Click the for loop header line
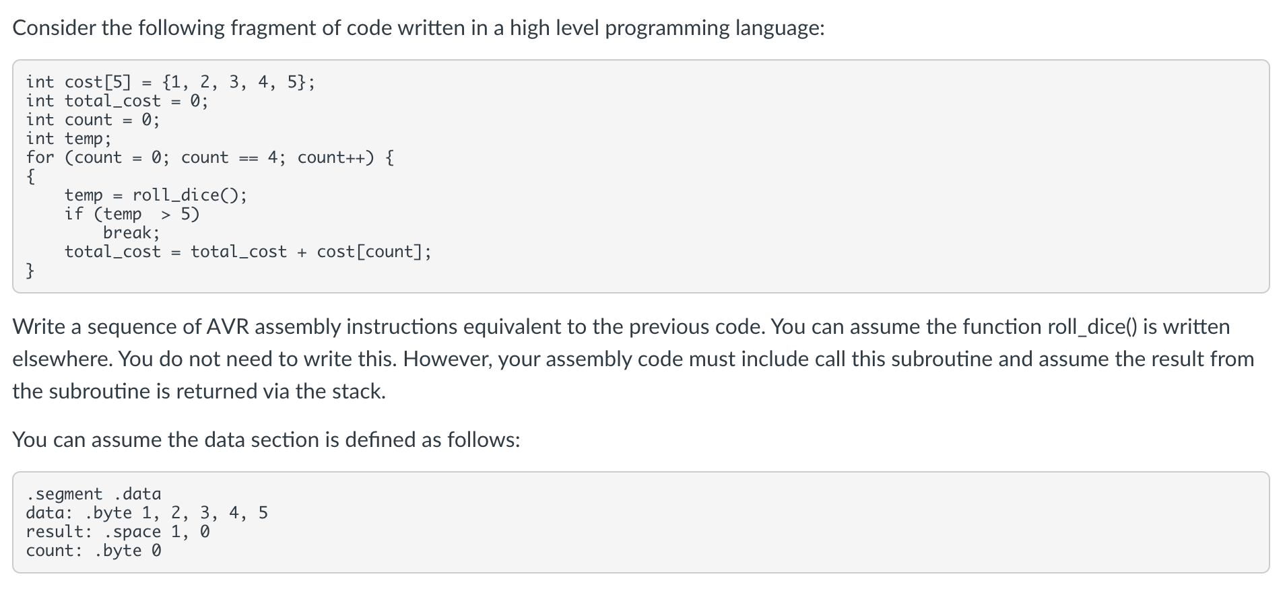This screenshot has height=591, width=1285. [x=210, y=158]
